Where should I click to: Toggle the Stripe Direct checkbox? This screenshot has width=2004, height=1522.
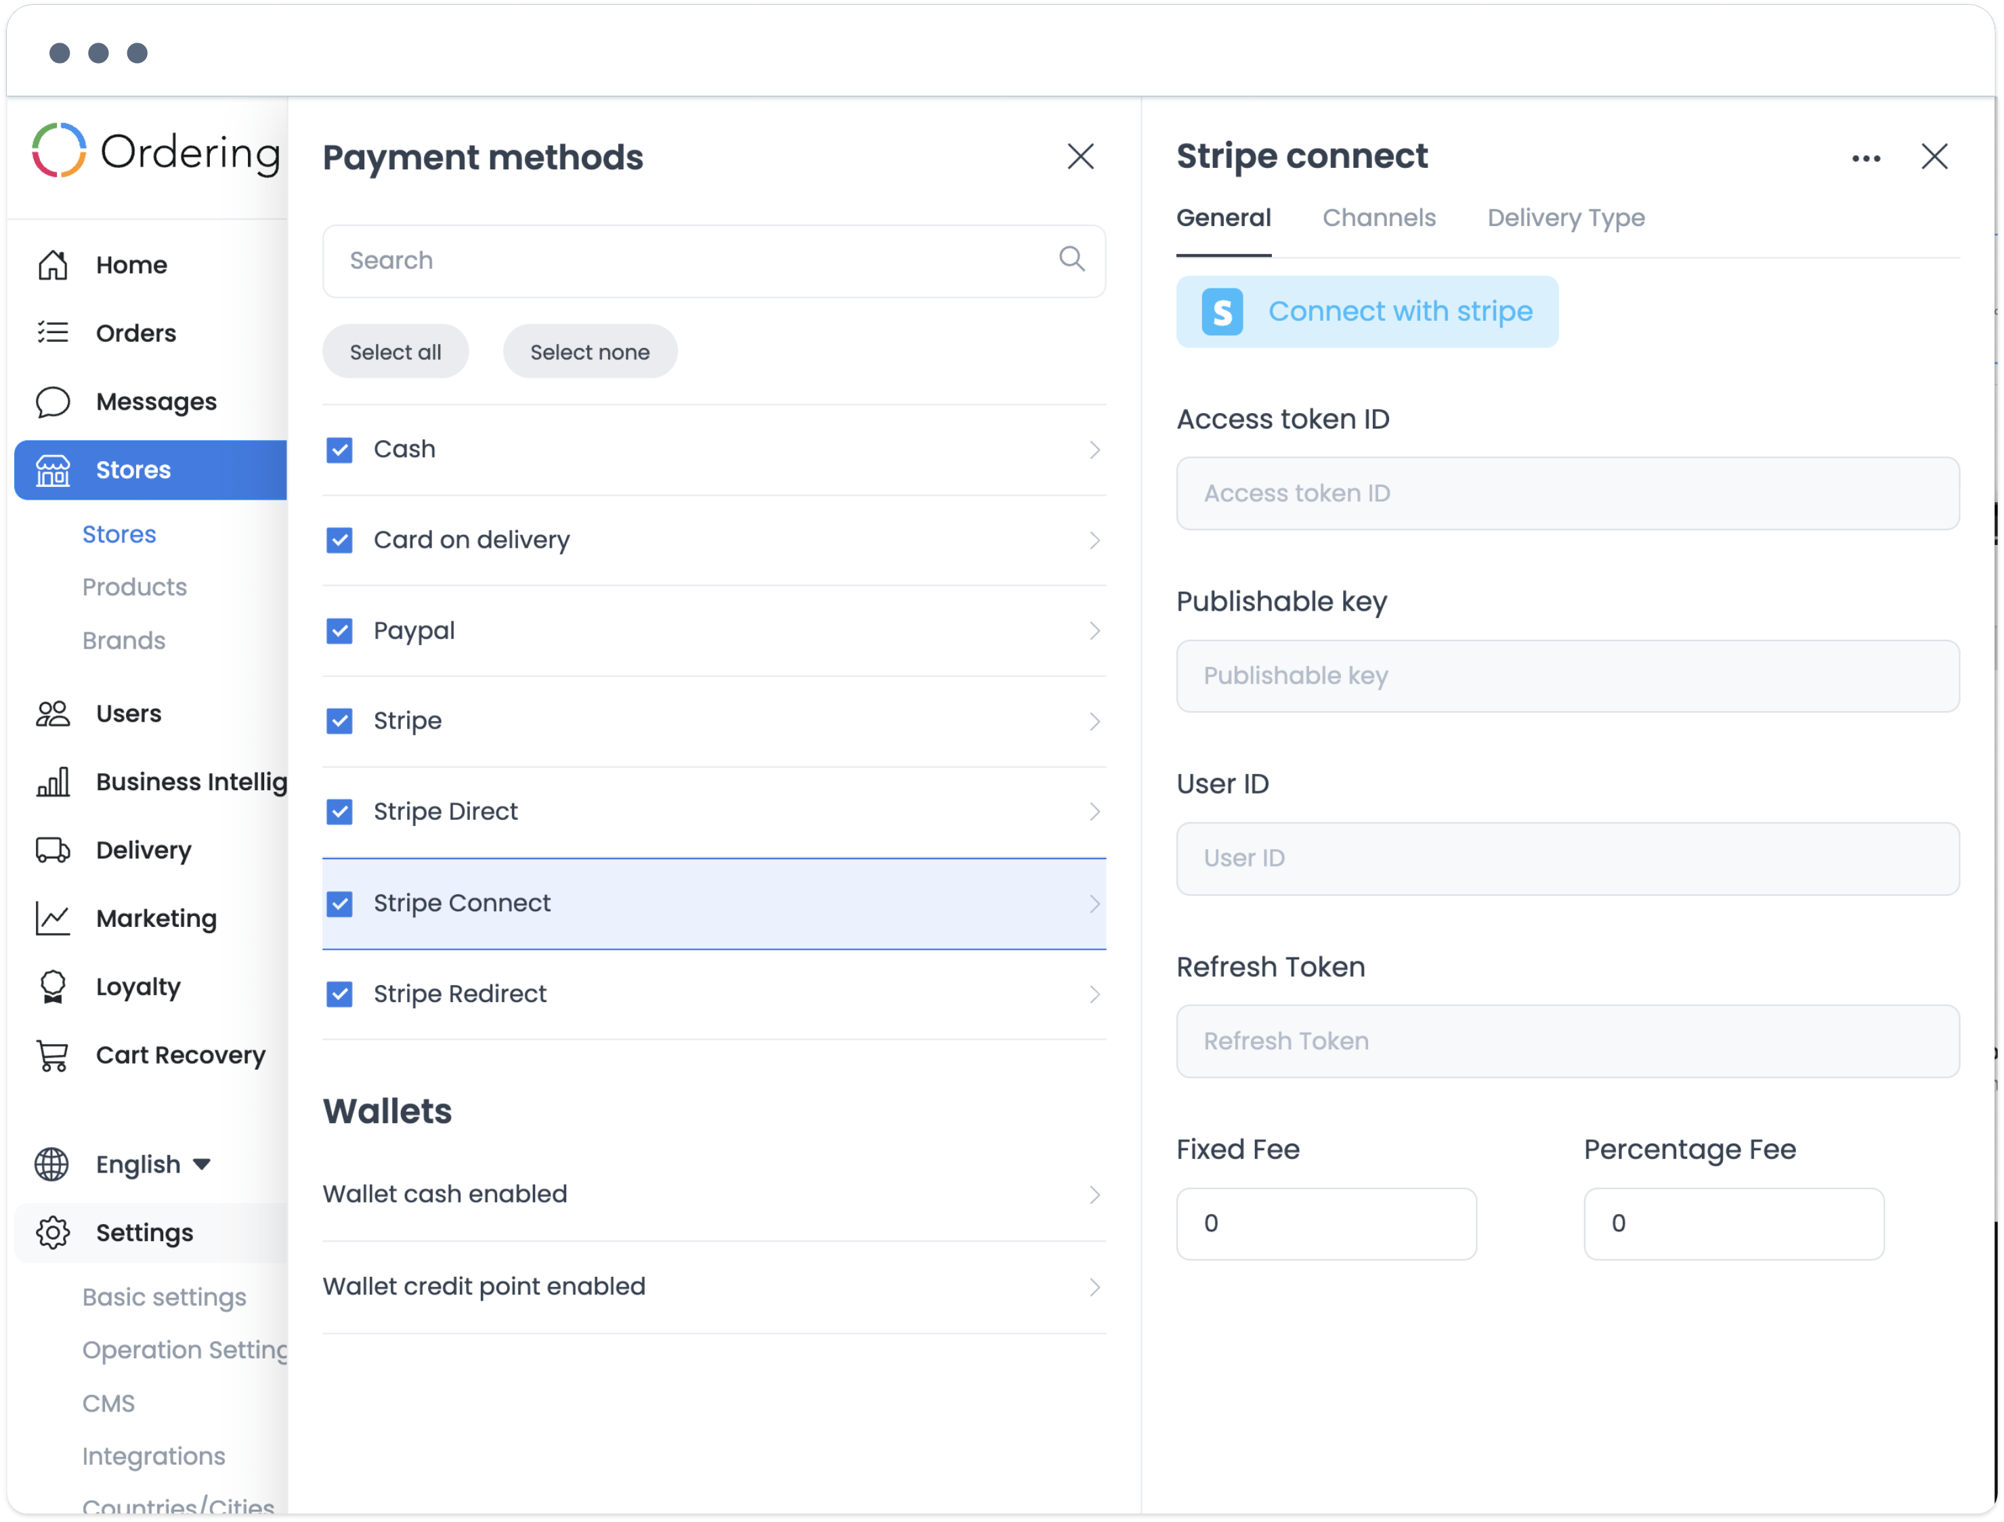click(340, 812)
